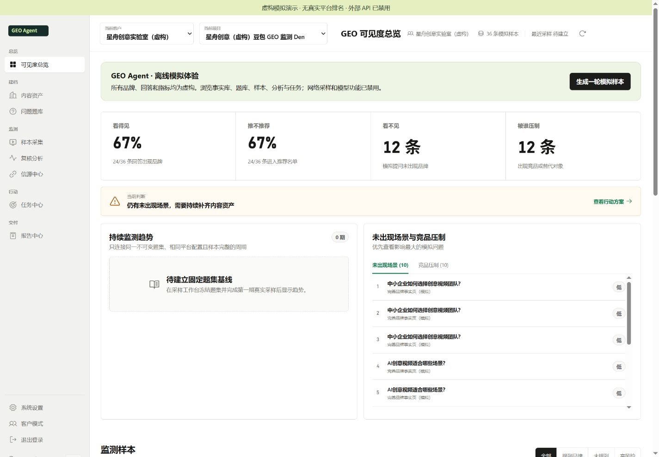Open 系统设置 gear item

[x=45, y=408]
